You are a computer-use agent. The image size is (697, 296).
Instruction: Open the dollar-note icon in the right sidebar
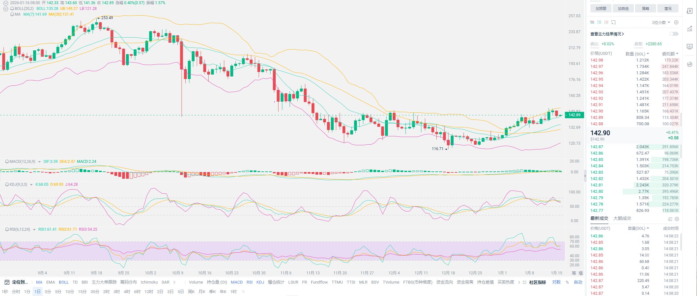click(690, 11)
